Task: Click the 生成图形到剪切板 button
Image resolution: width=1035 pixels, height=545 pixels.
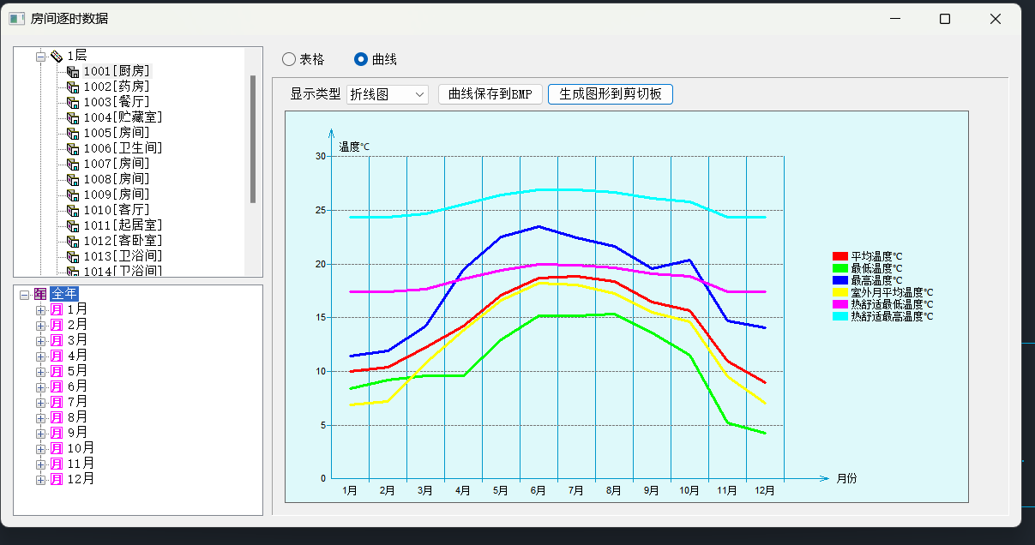Action: (610, 94)
